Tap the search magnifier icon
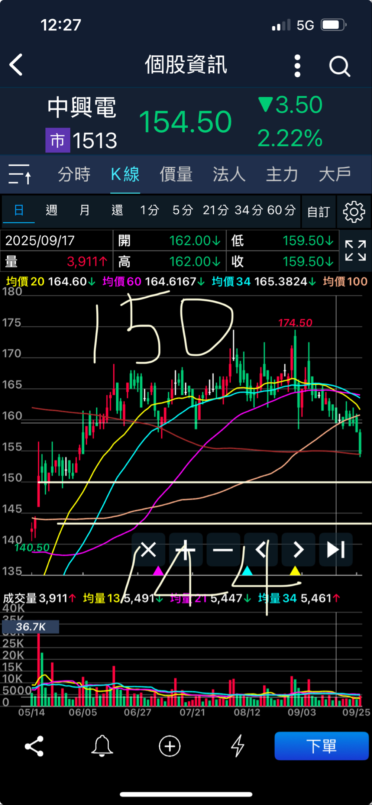Screen dimensions: 372x805 (339, 66)
